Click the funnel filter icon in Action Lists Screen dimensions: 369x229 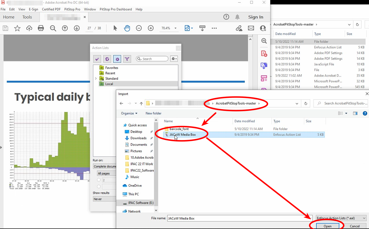[127, 59]
